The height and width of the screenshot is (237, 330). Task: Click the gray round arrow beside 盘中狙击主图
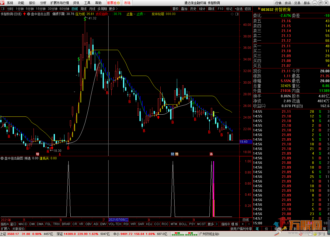click(x=29, y=14)
